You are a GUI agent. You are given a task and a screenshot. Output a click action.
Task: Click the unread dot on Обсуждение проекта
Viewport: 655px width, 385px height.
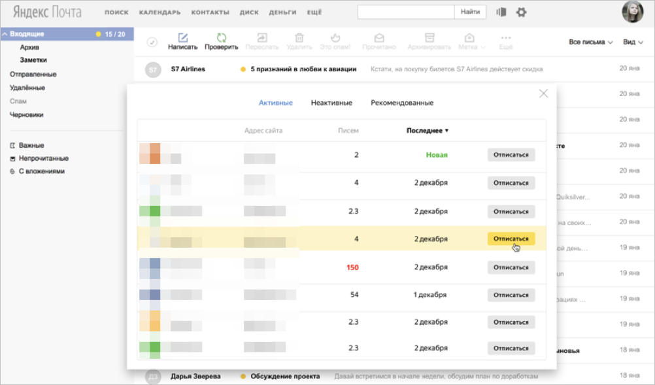click(243, 377)
